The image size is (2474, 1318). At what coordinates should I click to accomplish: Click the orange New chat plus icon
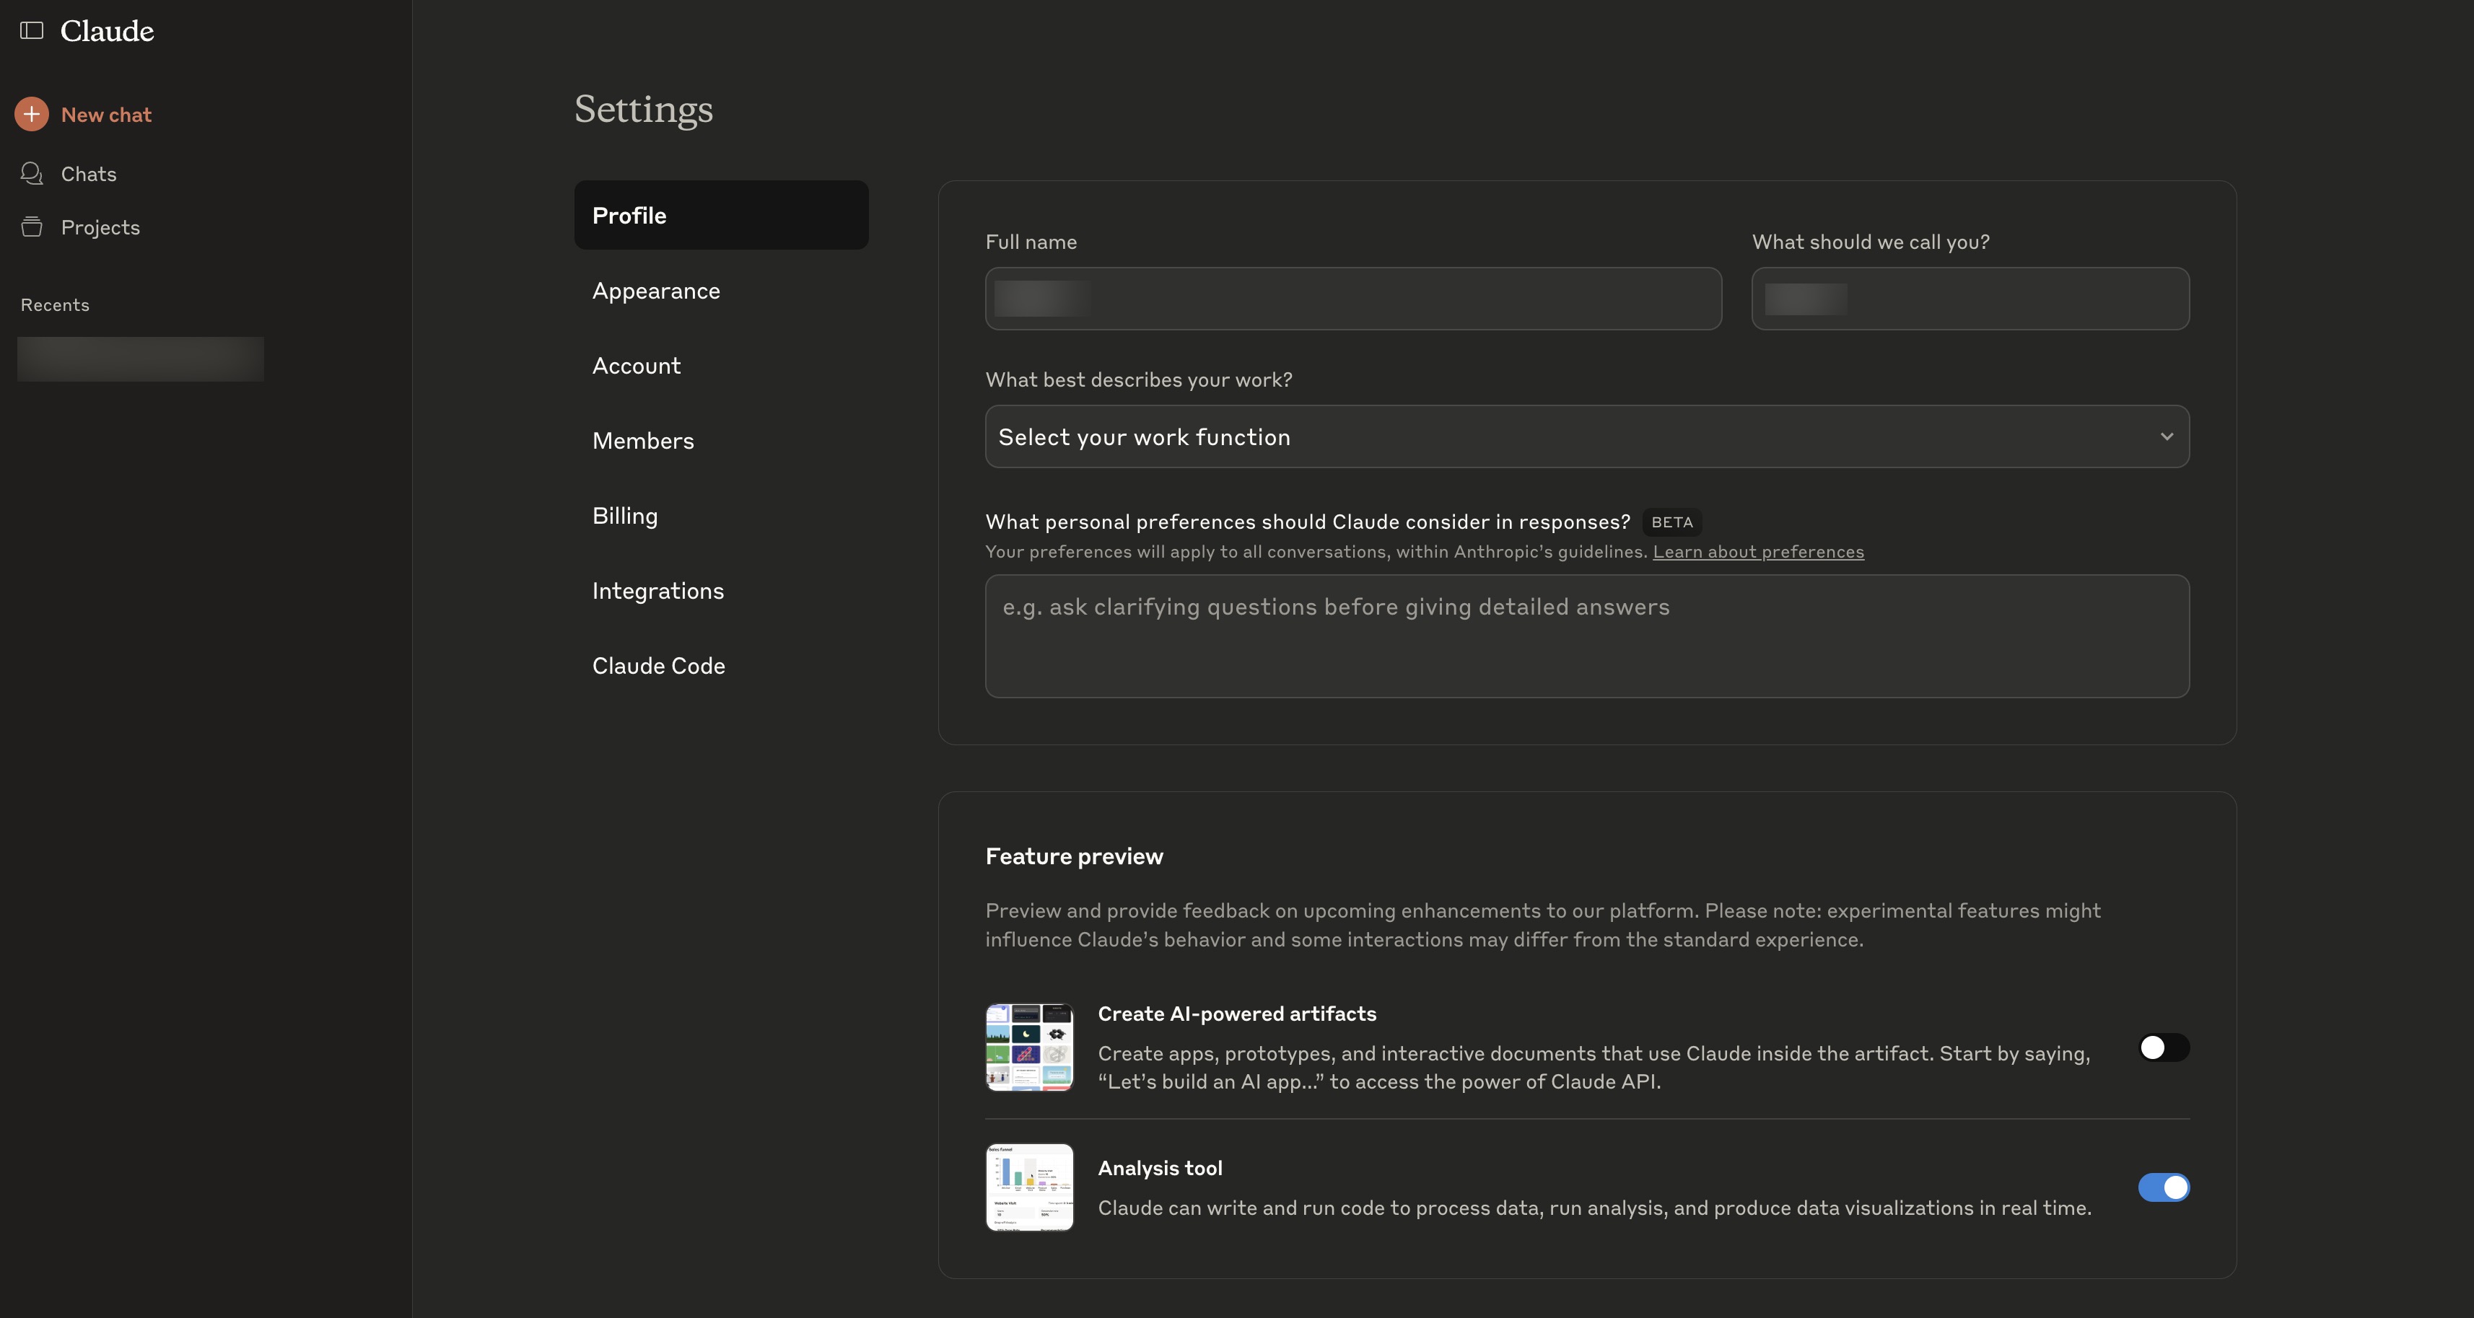coord(32,114)
